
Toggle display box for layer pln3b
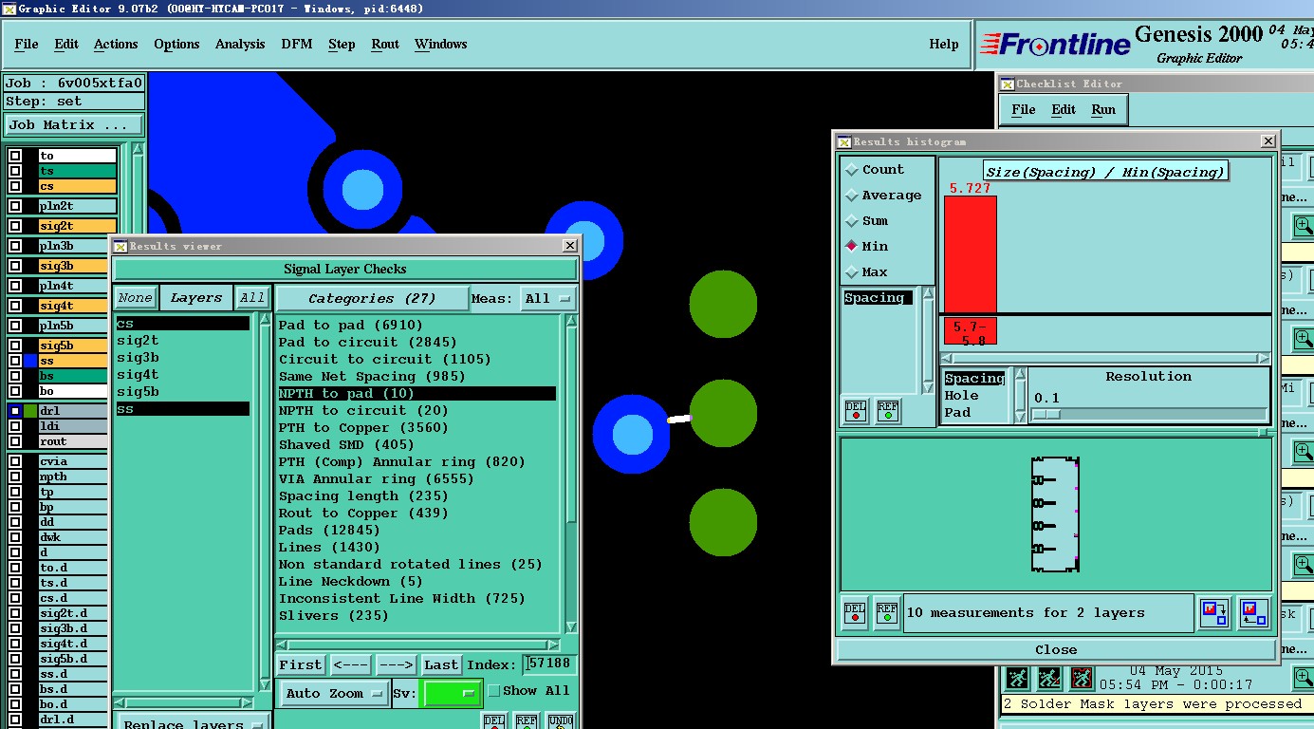coord(15,246)
